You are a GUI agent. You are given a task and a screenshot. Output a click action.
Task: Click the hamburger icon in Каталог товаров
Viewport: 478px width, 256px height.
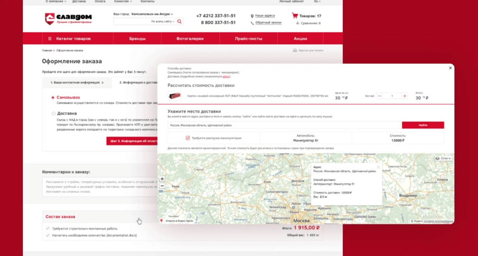click(50, 38)
